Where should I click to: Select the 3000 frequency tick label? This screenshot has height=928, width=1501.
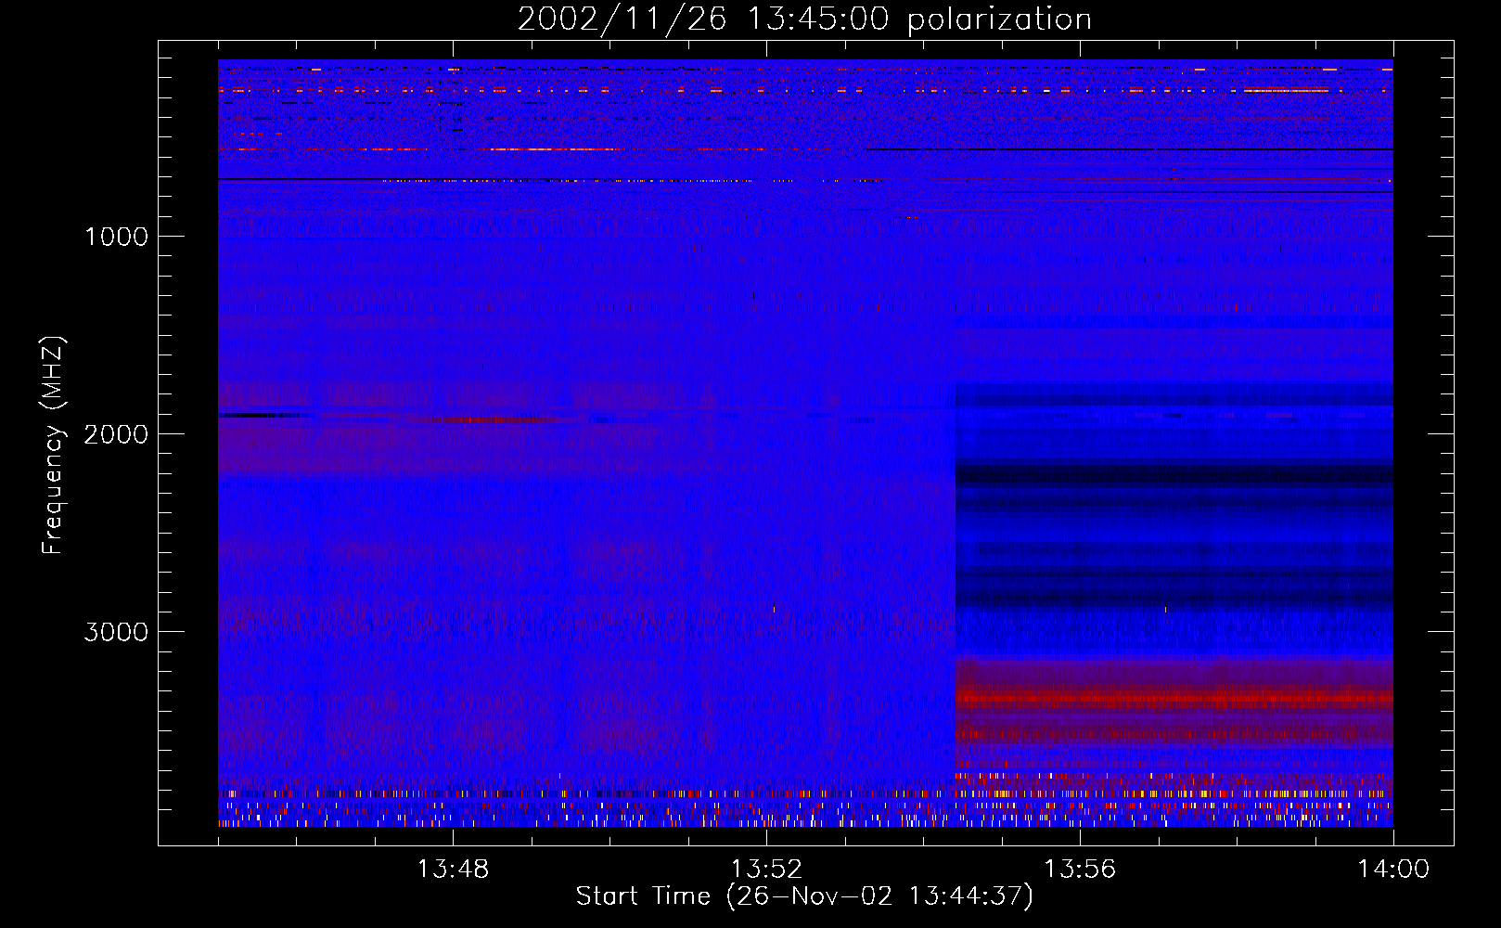(116, 632)
